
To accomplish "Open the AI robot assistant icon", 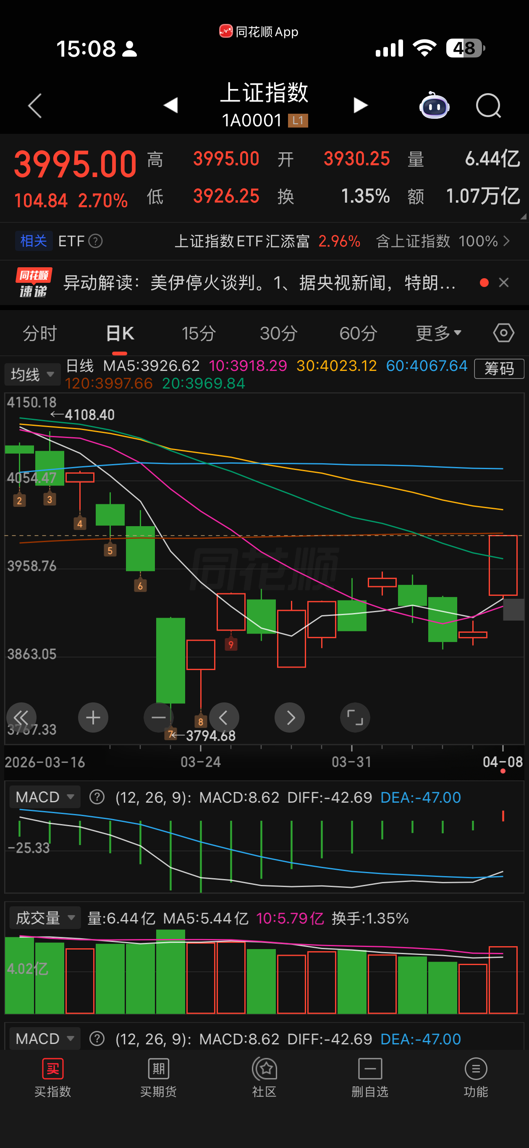I will tap(434, 106).
